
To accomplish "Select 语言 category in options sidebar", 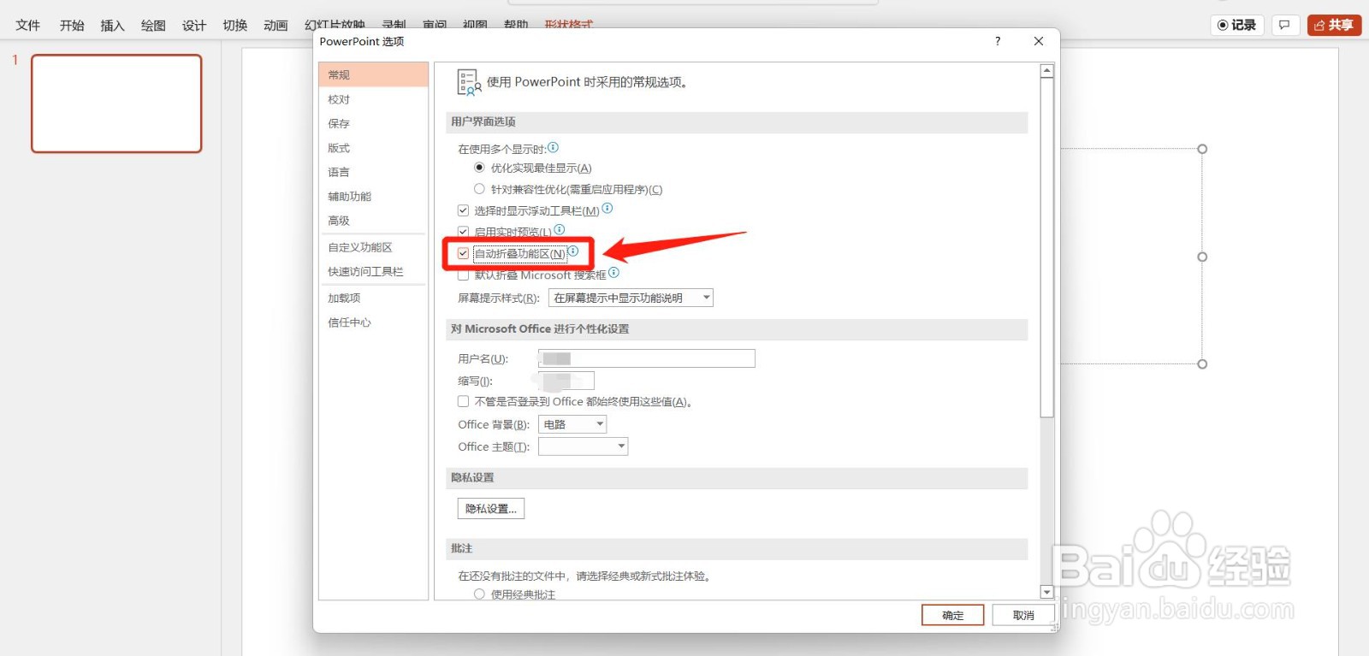I will (x=373, y=172).
